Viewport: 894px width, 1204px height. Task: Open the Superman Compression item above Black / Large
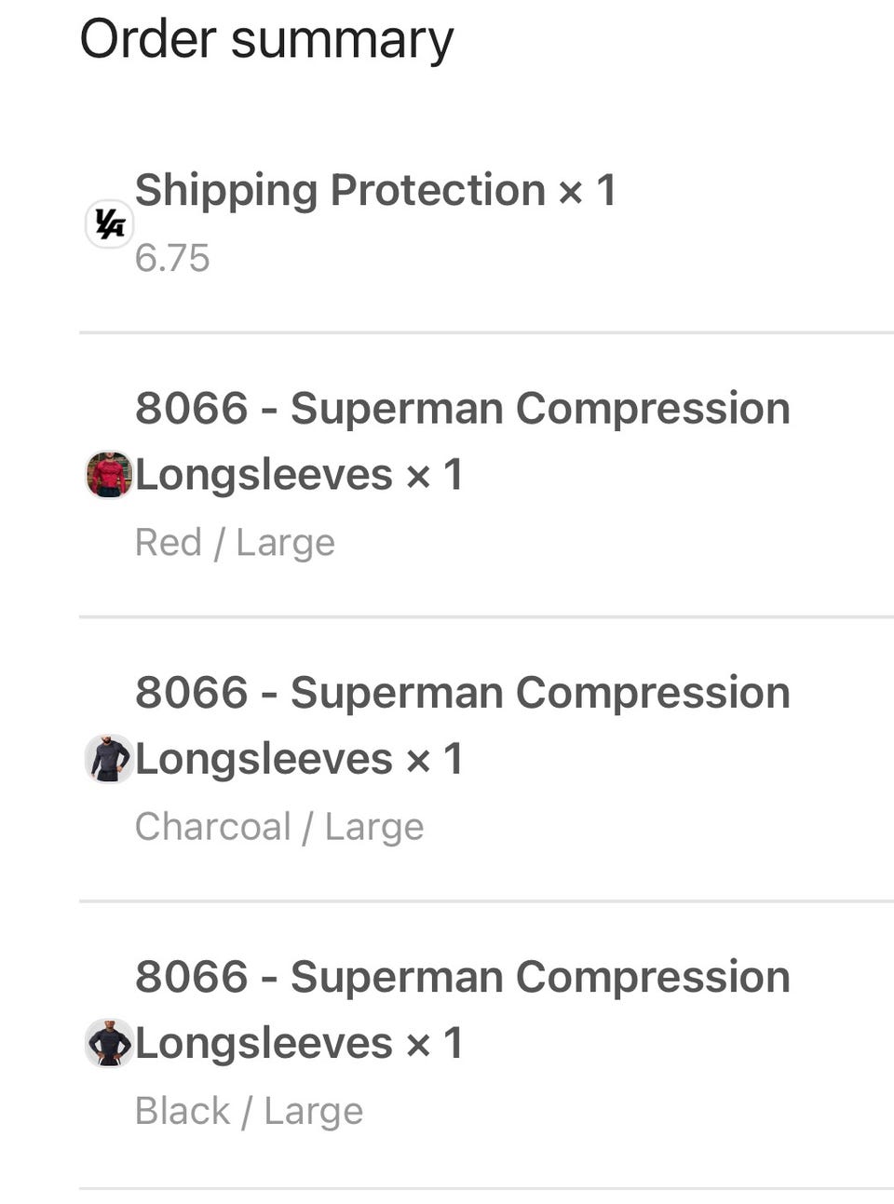tap(463, 1009)
